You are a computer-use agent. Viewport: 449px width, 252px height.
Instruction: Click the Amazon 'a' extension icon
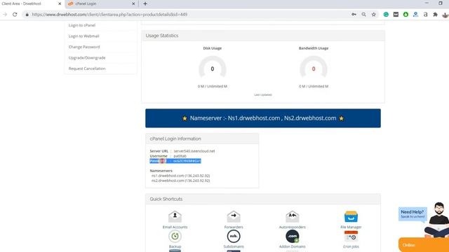pyautogui.click(x=426, y=14)
